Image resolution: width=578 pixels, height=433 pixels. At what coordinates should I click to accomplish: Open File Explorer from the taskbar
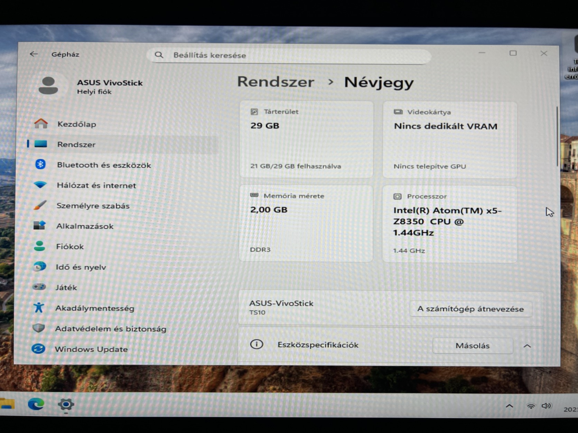tap(7, 403)
